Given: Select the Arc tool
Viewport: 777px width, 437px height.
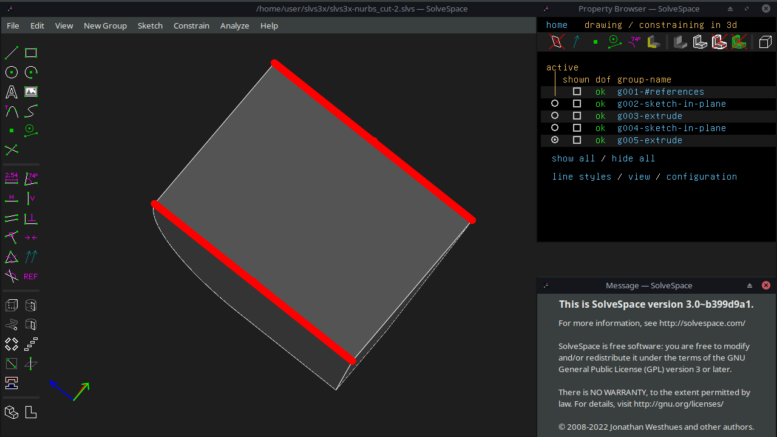Looking at the screenshot, I should [30, 72].
